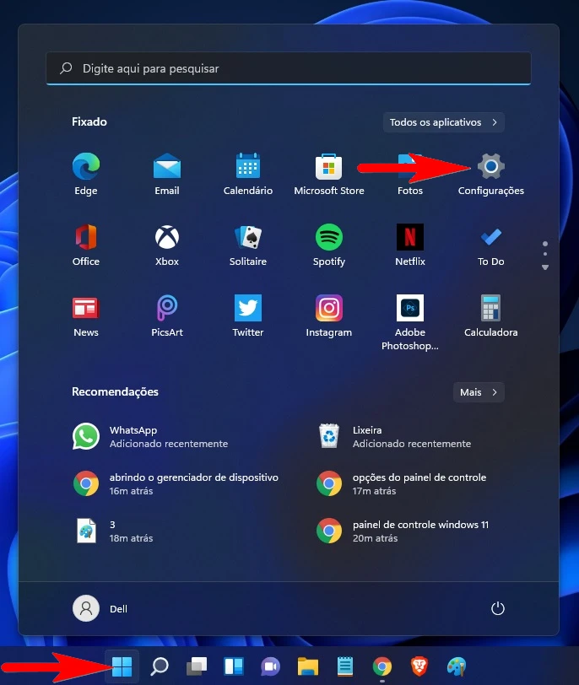Click the search field Digite aqui para pesquisar
579x685 pixels.
[x=289, y=68]
